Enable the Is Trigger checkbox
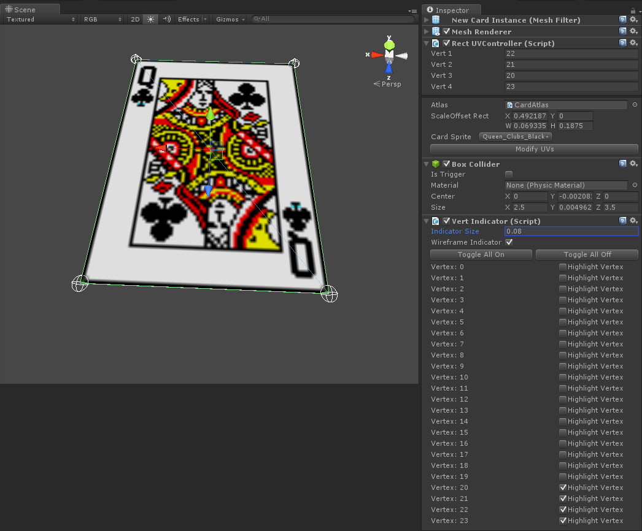The image size is (642, 531). (509, 174)
